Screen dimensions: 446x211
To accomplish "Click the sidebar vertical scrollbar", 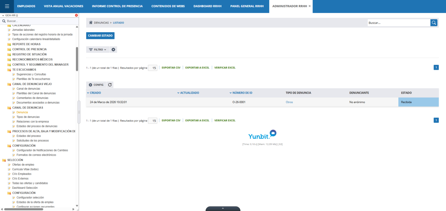I will [77, 59].
